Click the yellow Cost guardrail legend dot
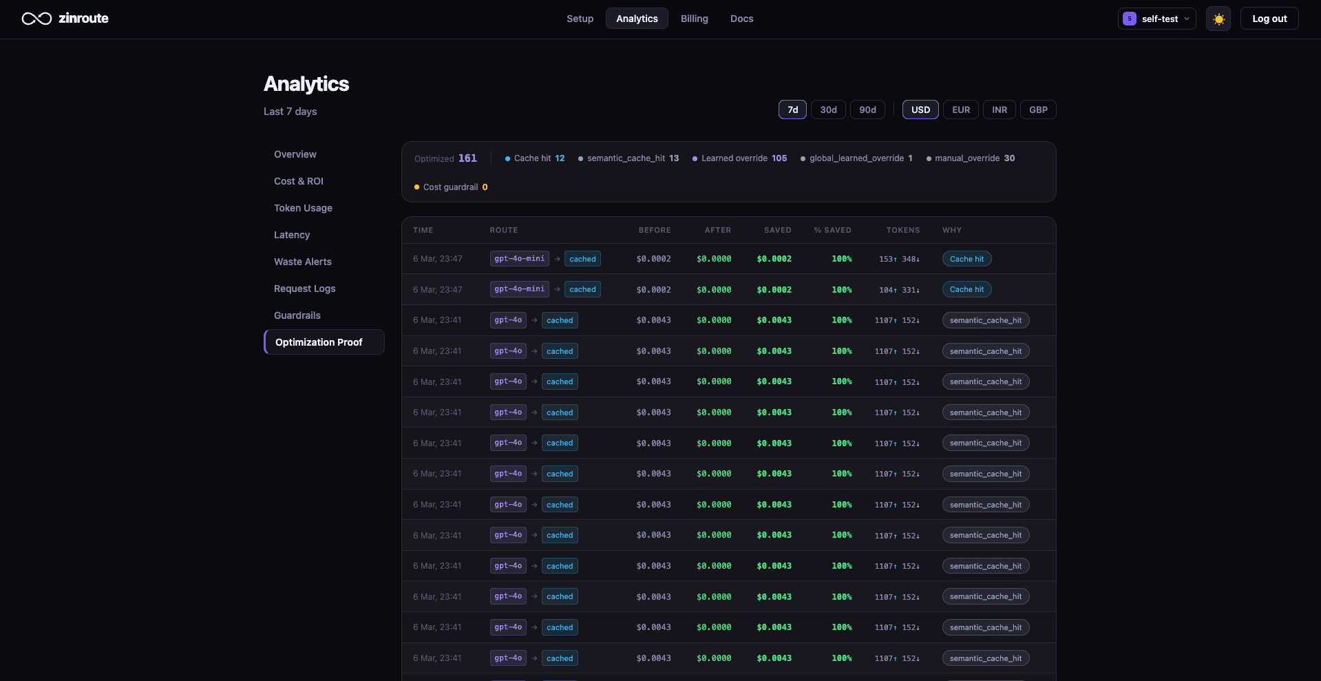 click(x=416, y=187)
